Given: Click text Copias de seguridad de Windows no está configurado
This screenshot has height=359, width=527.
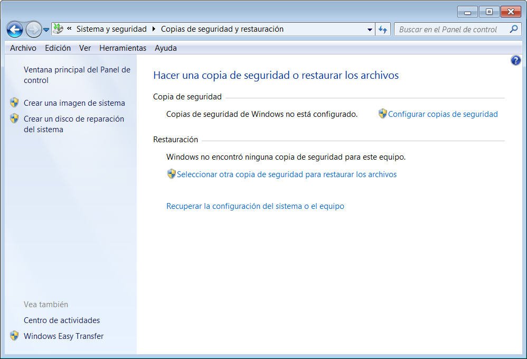Looking at the screenshot, I should (262, 114).
